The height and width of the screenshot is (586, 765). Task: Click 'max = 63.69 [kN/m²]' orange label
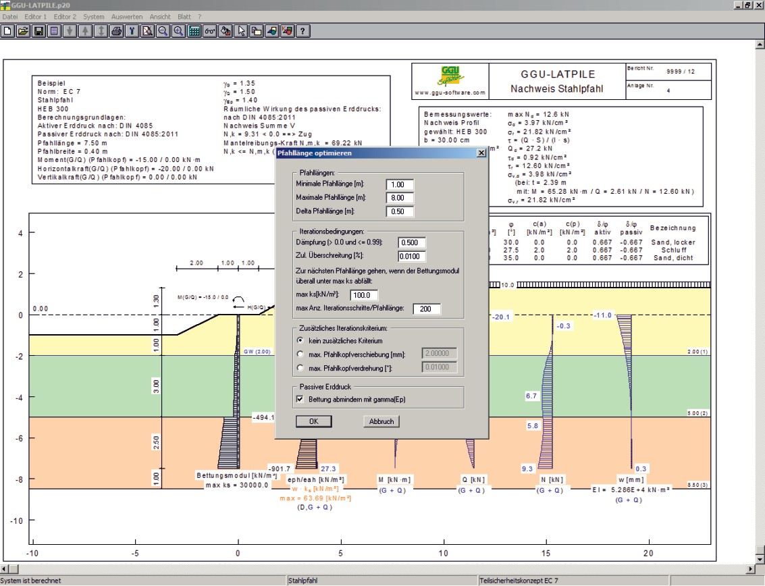pos(315,498)
